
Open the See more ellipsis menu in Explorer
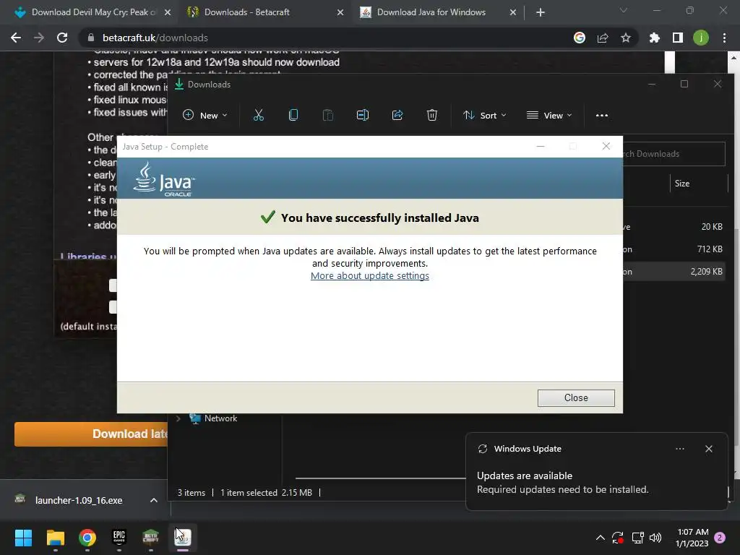tap(602, 115)
